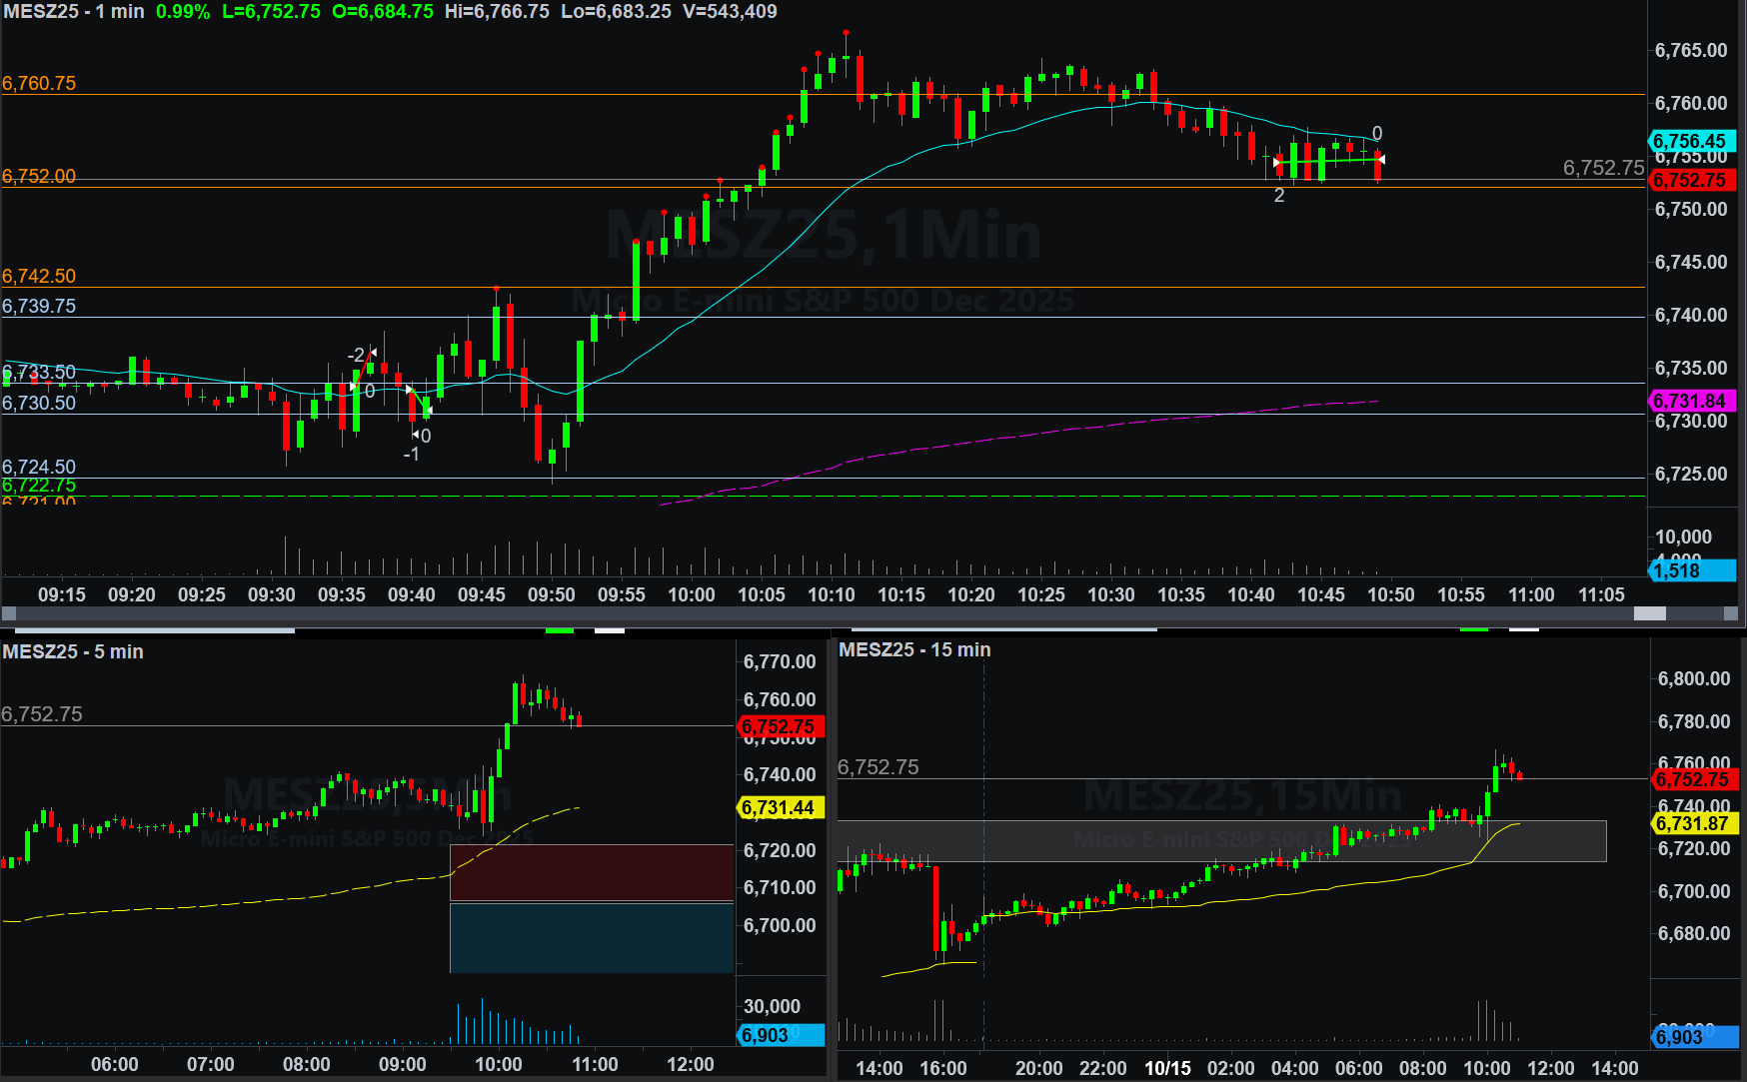Click the horizontal scrollbar thumb under 1 min chart

coord(1649,613)
